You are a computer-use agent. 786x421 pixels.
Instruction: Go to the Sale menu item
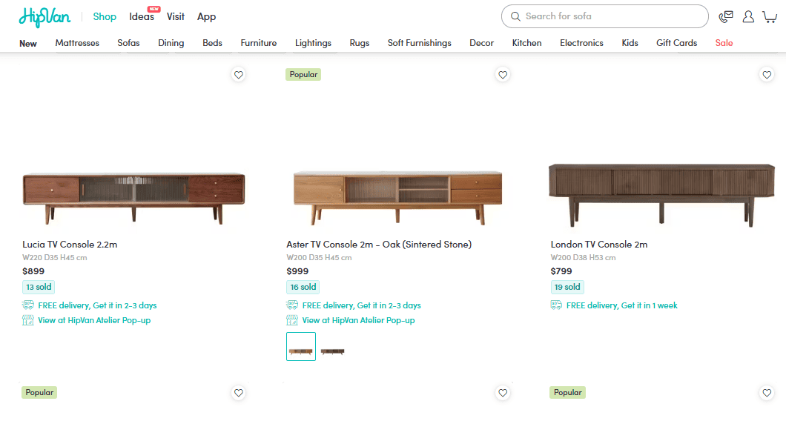pyautogui.click(x=724, y=43)
